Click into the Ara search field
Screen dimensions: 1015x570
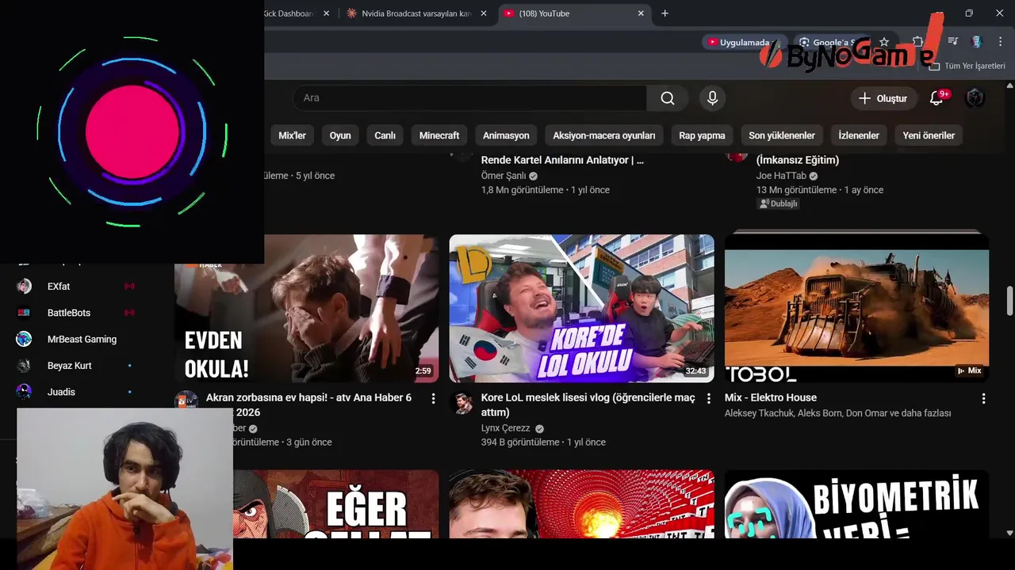469,98
